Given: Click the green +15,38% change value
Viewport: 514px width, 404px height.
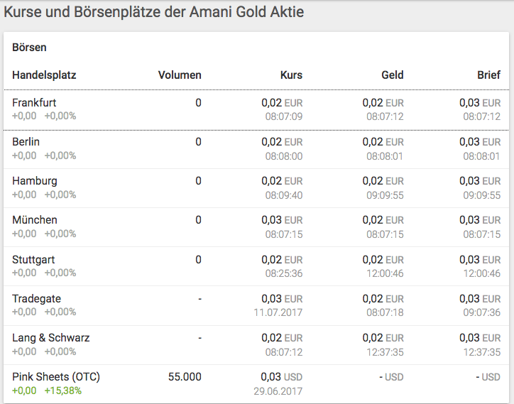Looking at the screenshot, I should point(62,391).
